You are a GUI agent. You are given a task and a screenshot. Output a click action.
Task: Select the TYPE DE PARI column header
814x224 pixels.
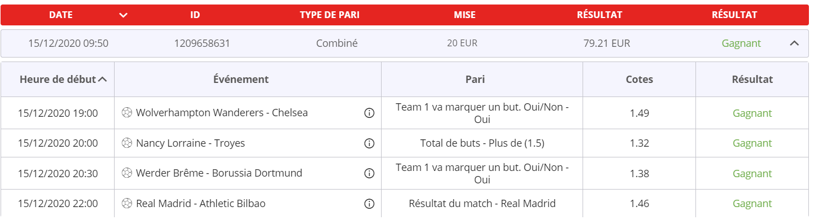pos(330,15)
